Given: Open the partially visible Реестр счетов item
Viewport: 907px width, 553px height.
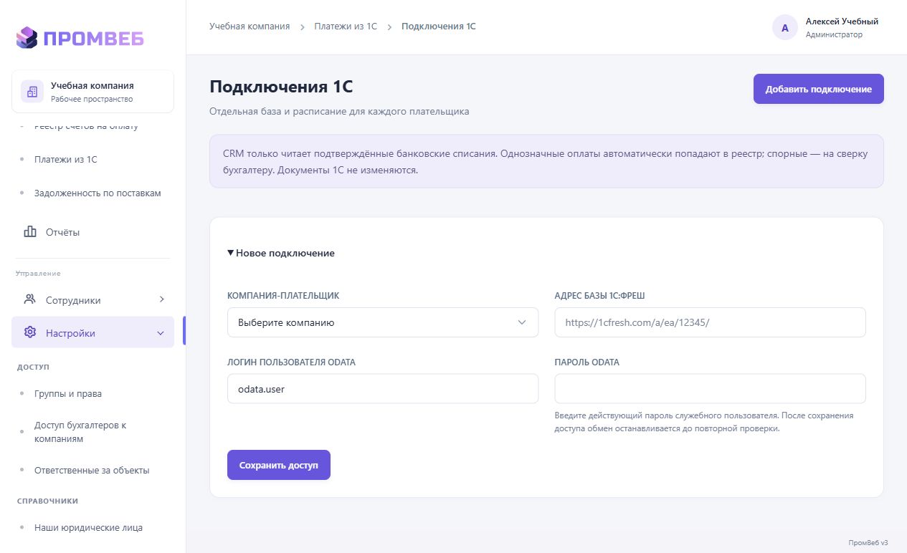Looking at the screenshot, I should tap(86, 127).
